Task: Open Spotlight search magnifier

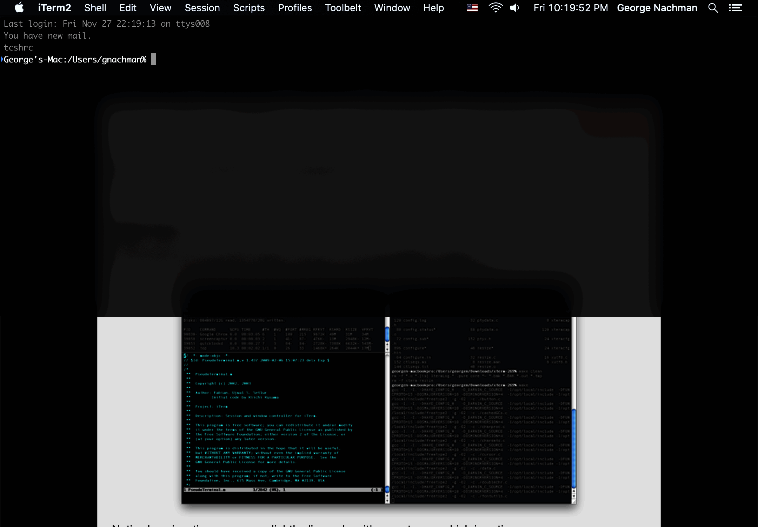Action: coord(713,8)
